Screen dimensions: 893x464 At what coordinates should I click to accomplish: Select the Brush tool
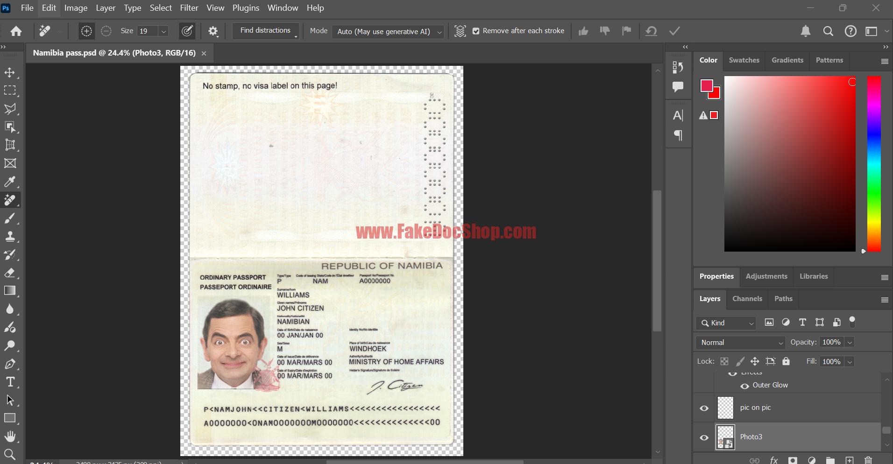10,218
